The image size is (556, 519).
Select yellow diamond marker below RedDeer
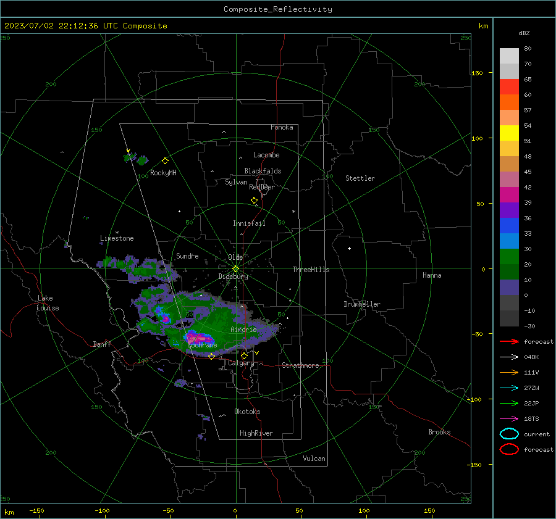point(254,201)
